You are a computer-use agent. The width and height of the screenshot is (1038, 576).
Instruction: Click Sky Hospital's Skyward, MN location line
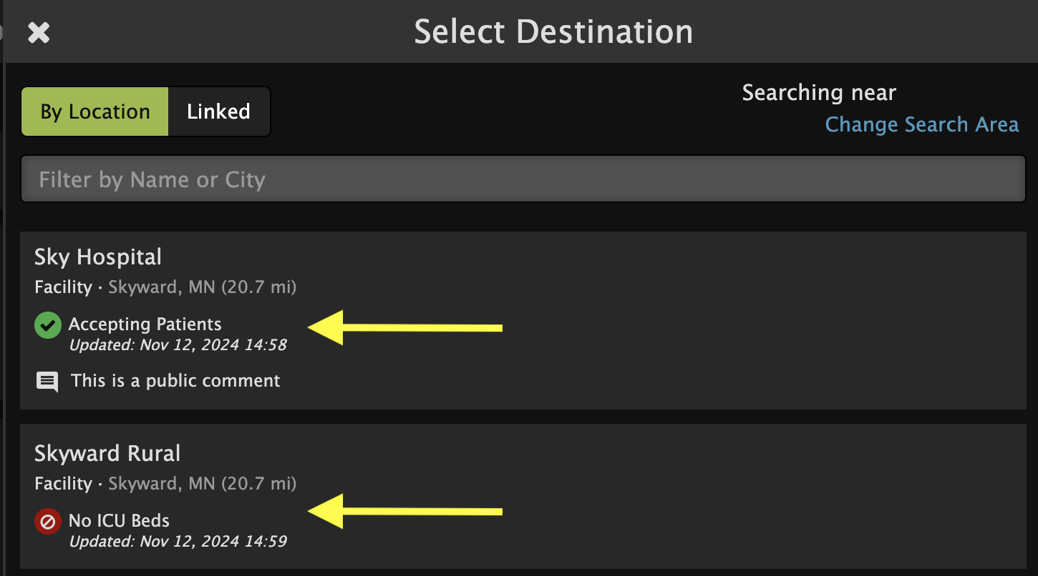pyautogui.click(x=165, y=287)
